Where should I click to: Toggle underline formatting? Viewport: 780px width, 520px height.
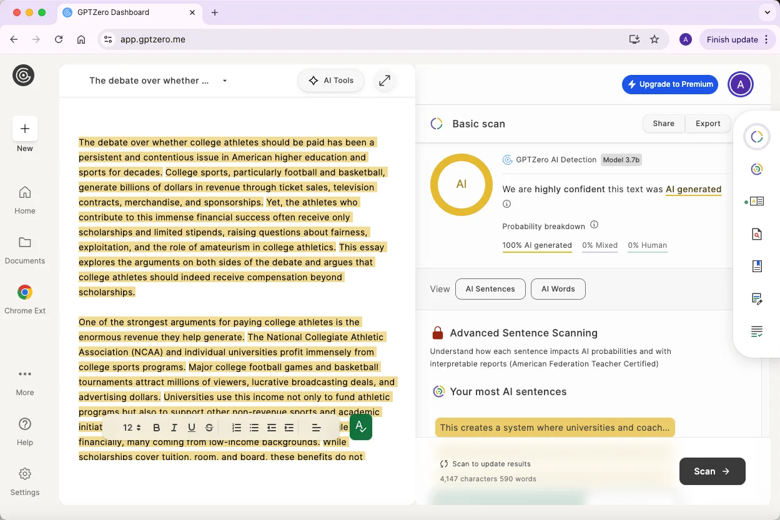[x=192, y=428]
